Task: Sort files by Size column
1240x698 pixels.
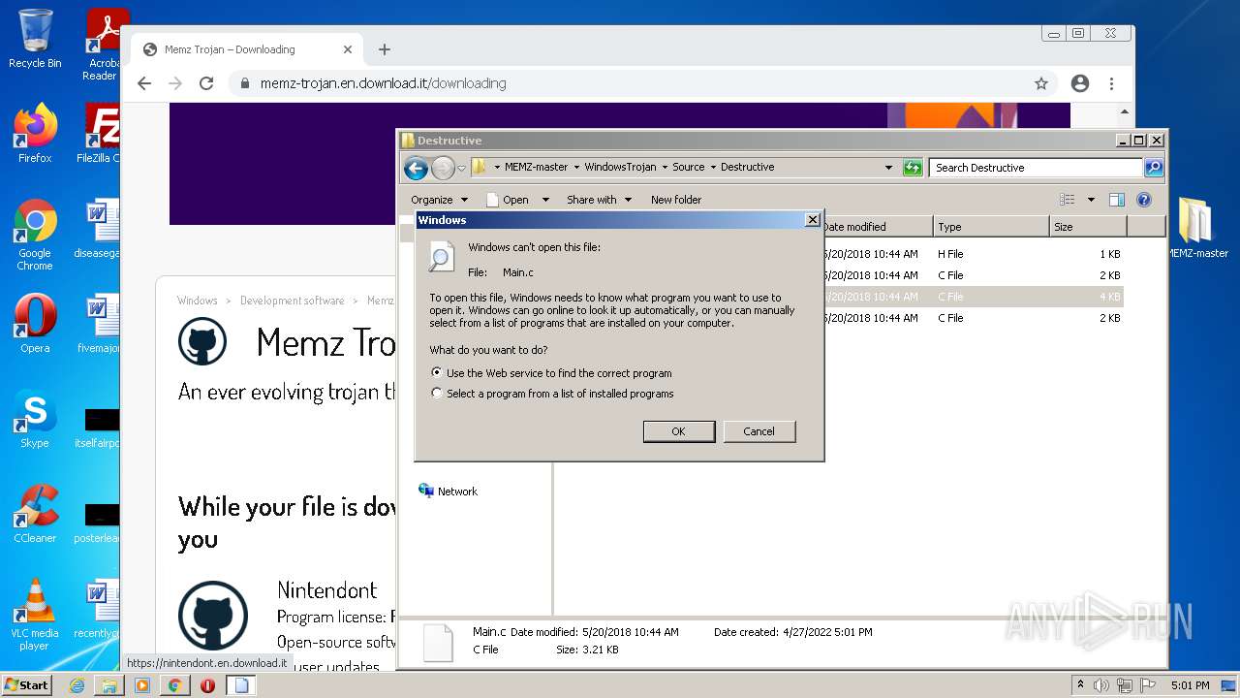Action: pyautogui.click(x=1088, y=227)
